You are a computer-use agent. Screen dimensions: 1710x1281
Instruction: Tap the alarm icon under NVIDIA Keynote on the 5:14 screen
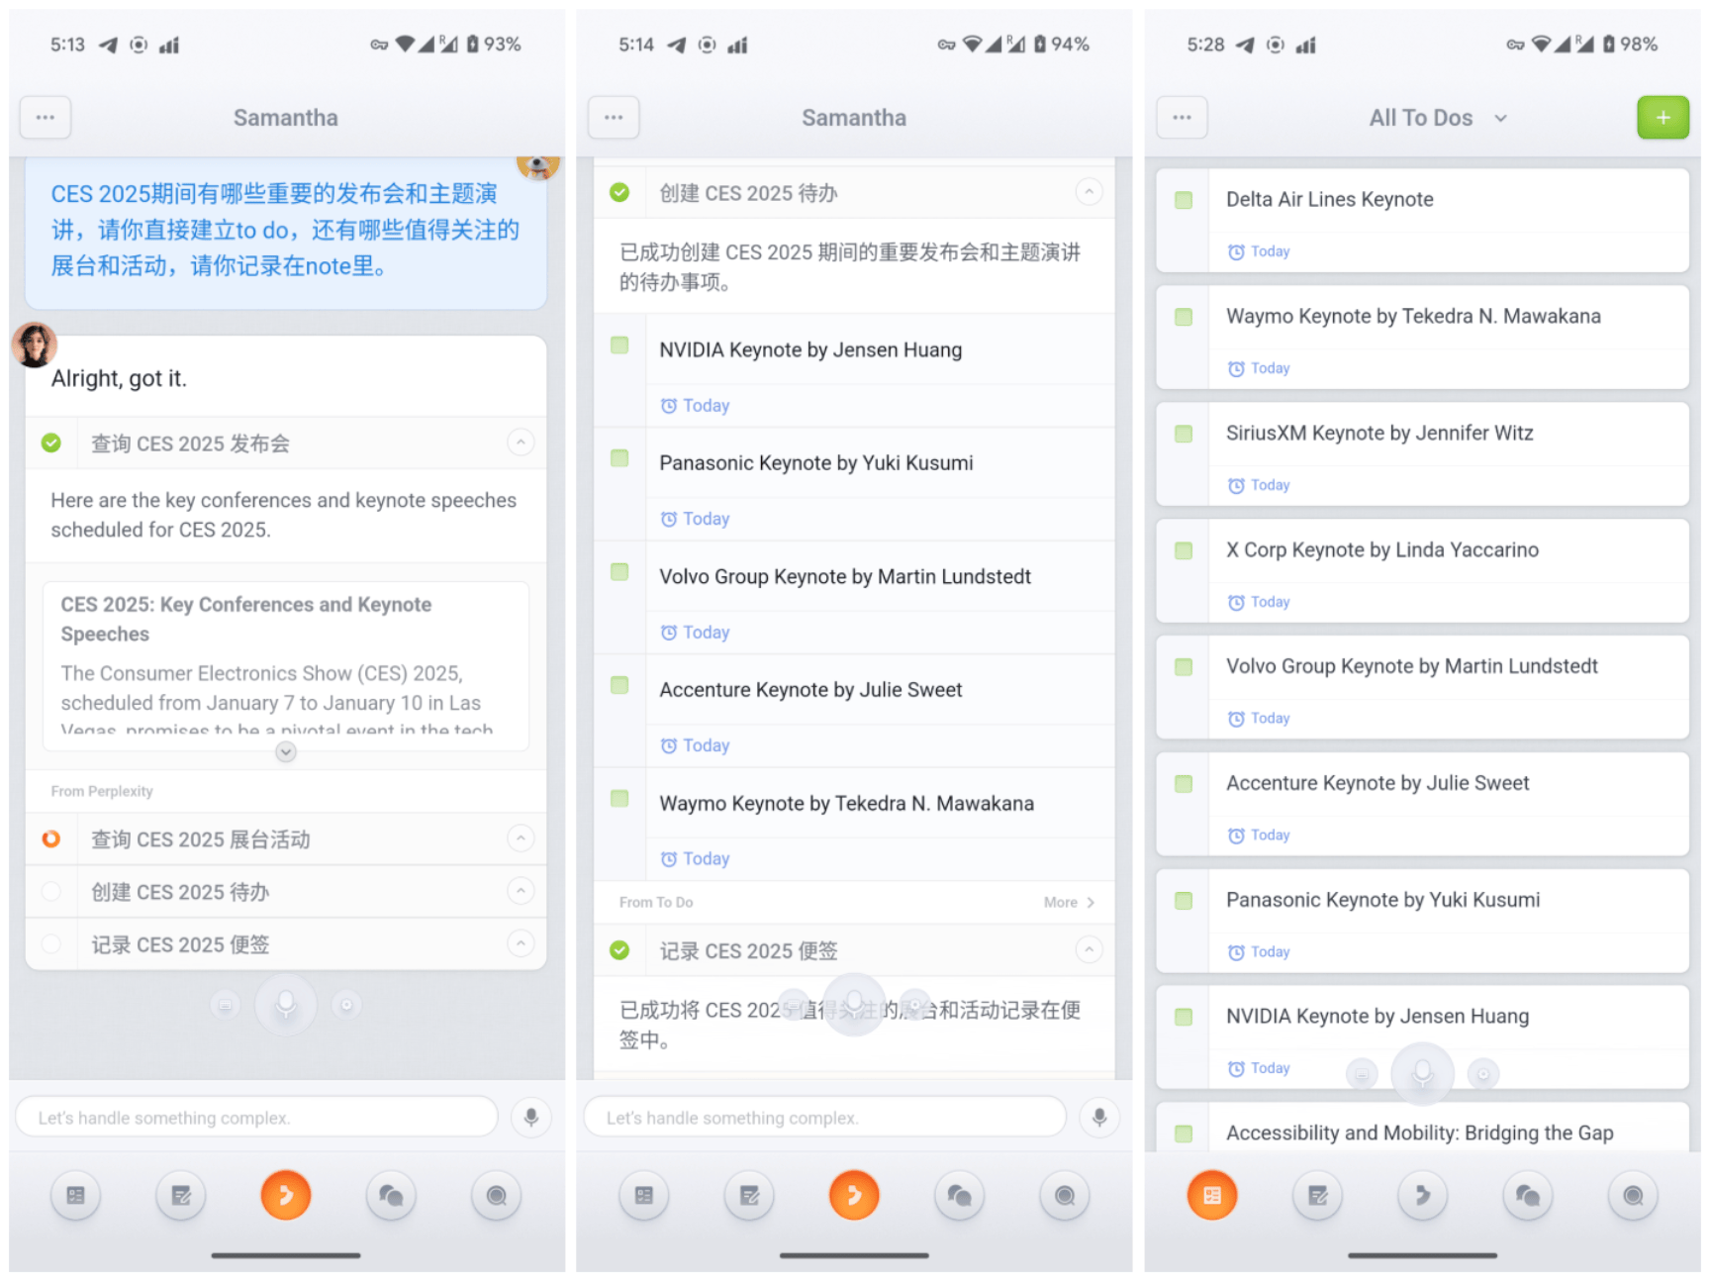click(x=669, y=406)
